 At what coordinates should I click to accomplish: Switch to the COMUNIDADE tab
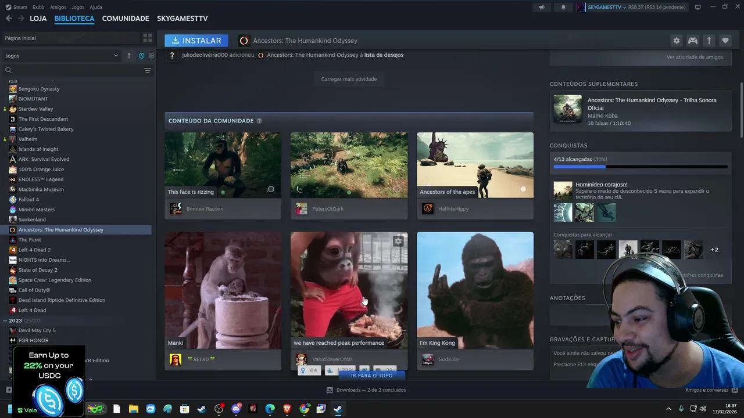tap(126, 19)
